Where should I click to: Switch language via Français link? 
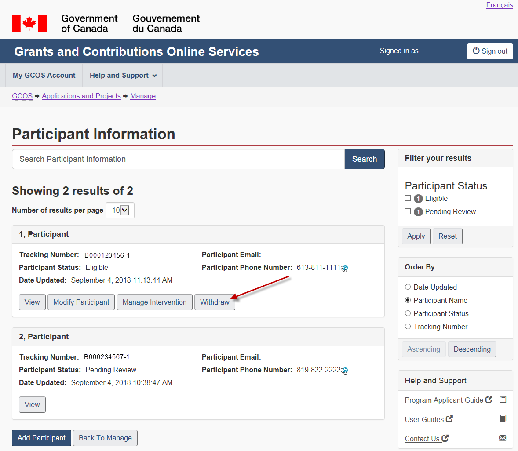point(499,5)
